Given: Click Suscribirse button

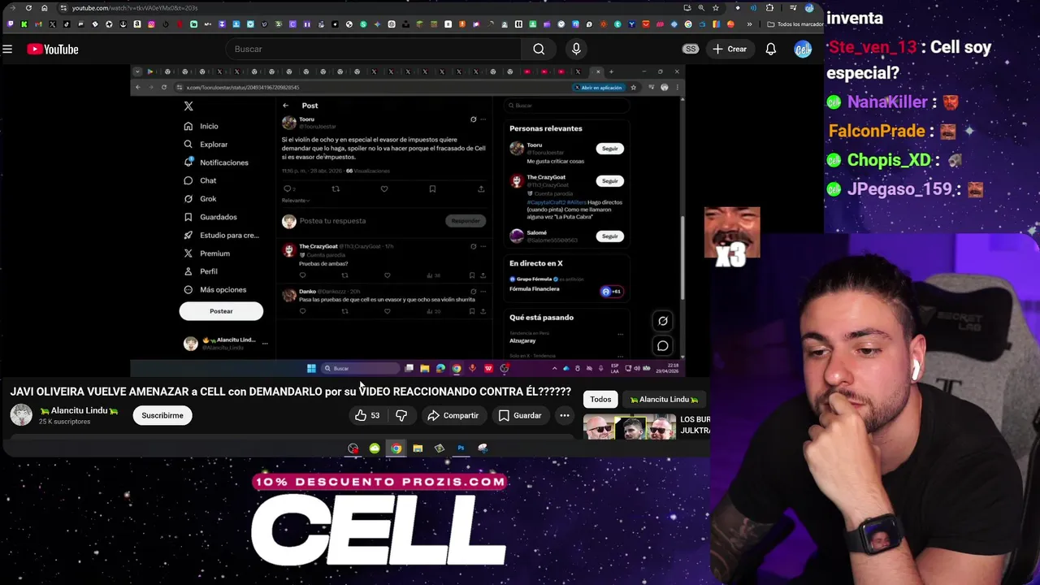Looking at the screenshot, I should coord(162,415).
